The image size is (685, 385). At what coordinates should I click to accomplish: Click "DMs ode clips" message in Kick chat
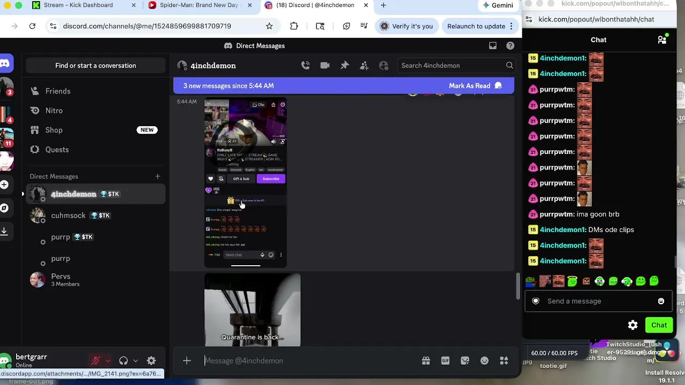(x=611, y=230)
